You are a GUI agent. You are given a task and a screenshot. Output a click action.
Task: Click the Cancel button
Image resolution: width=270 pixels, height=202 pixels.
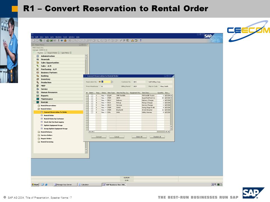click(116, 137)
